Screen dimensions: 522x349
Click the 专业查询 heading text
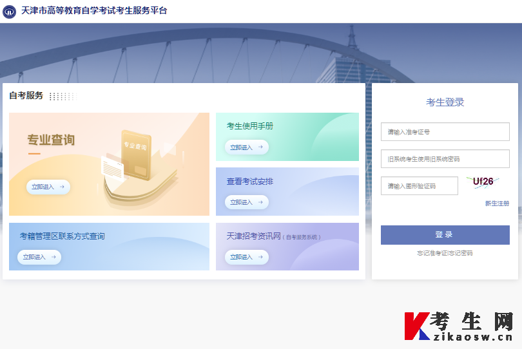pyautogui.click(x=51, y=140)
